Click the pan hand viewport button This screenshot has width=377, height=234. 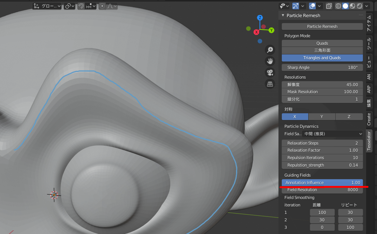[x=270, y=61]
